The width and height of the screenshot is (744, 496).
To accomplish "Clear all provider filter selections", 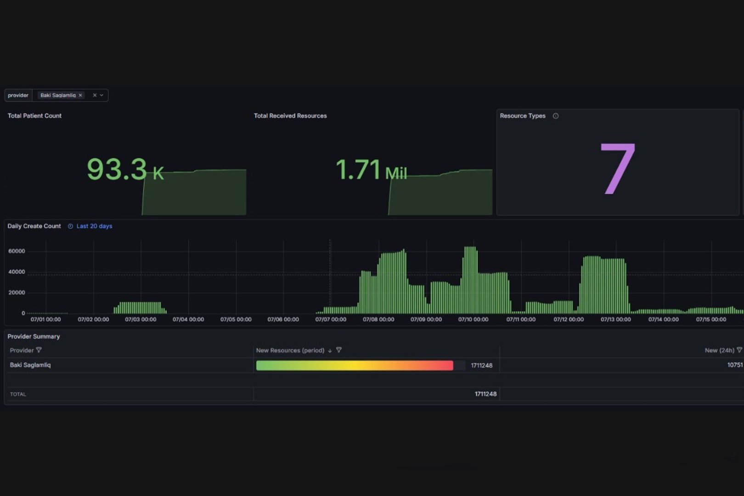I will 95,96.
